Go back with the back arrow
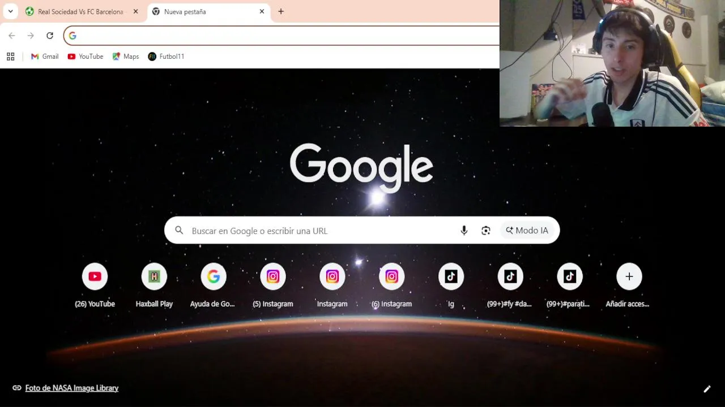Image resolution: width=725 pixels, height=407 pixels. [12, 36]
